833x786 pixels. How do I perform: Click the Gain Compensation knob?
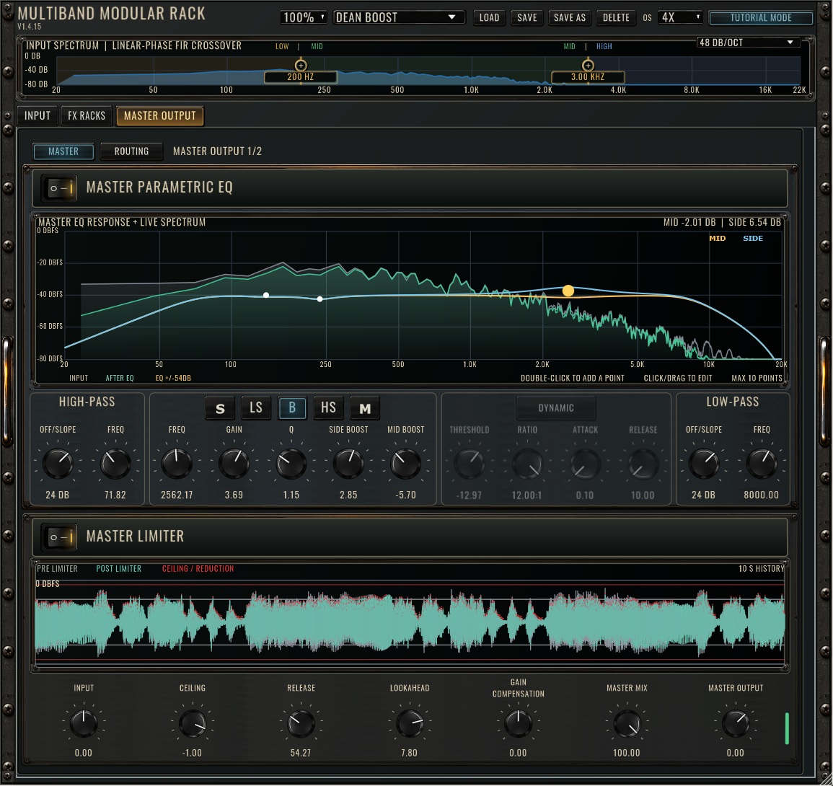click(518, 723)
